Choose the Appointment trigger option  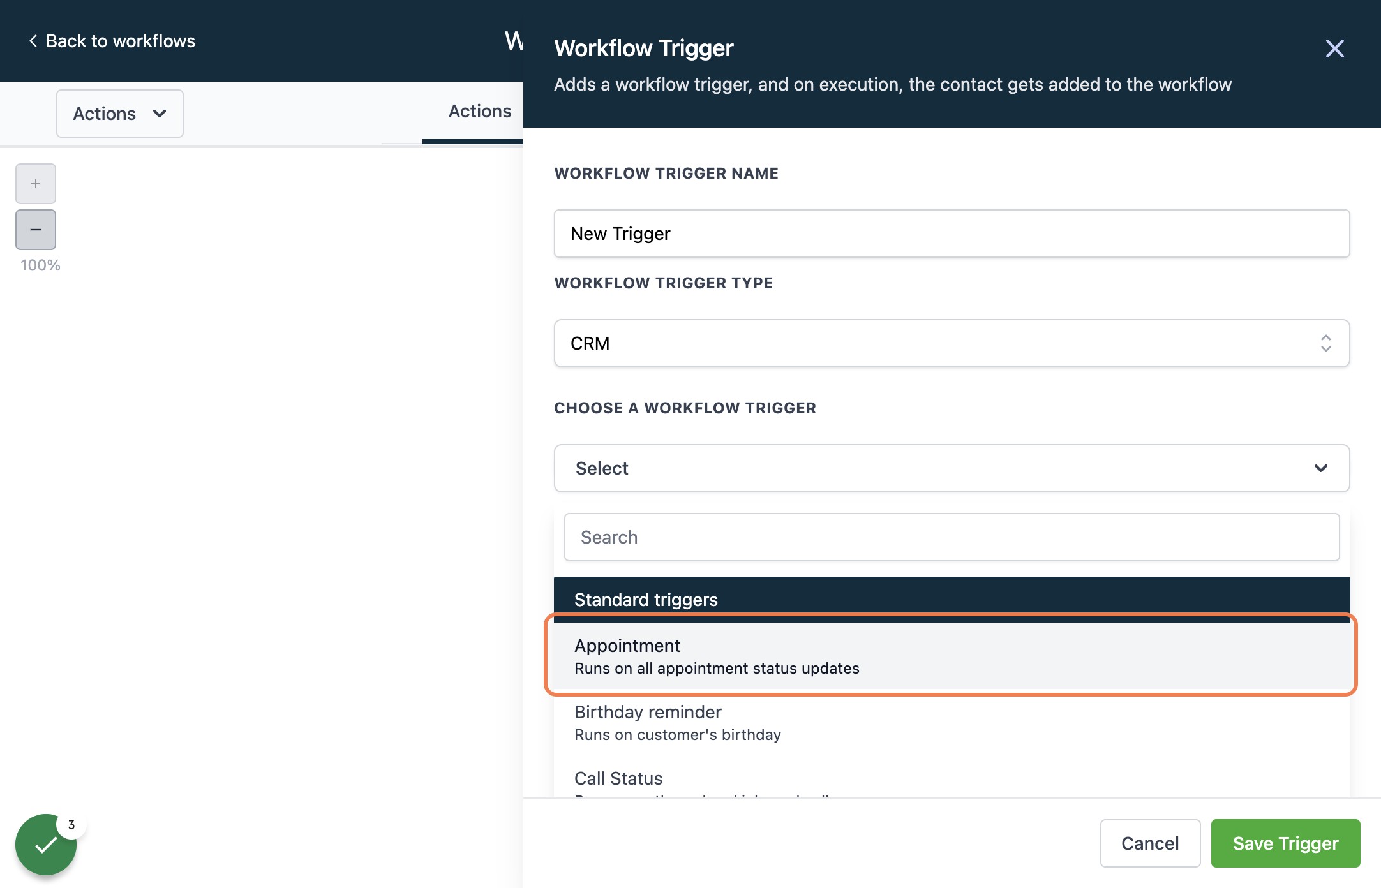pos(951,656)
